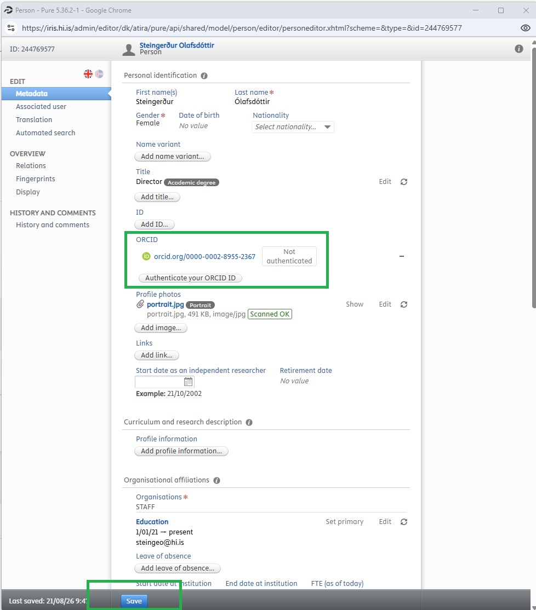Click the eye icon in the address bar

526,28
